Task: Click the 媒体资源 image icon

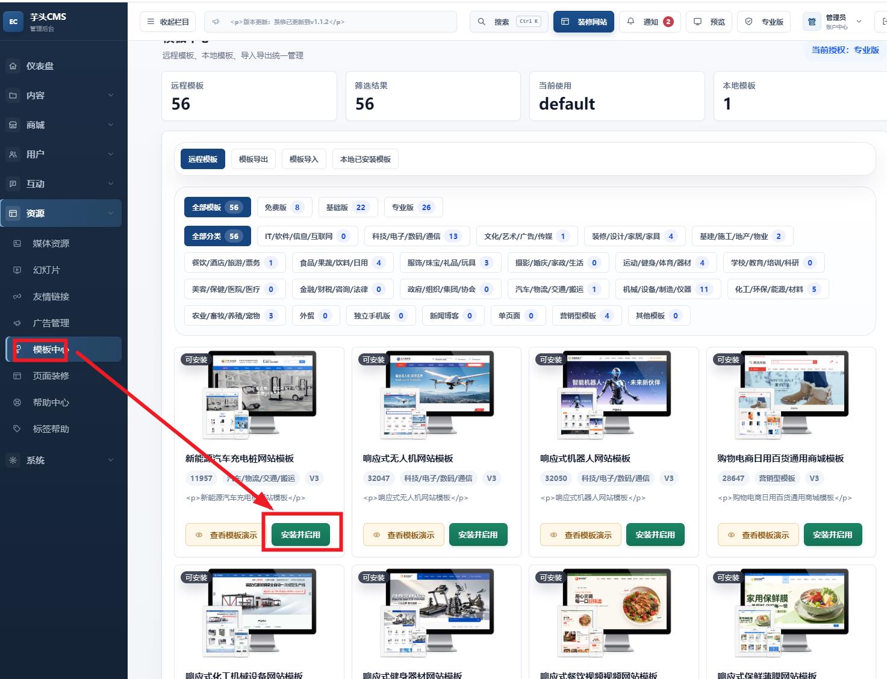Action: (17, 244)
